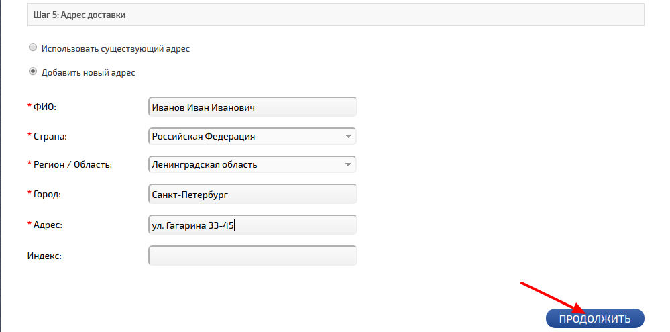Click the "Добавить новый адрес" label text
This screenshot has height=332, width=670.
tap(88, 73)
